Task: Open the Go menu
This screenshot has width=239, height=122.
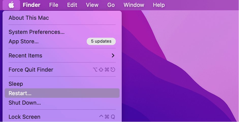Action: coord(111,5)
